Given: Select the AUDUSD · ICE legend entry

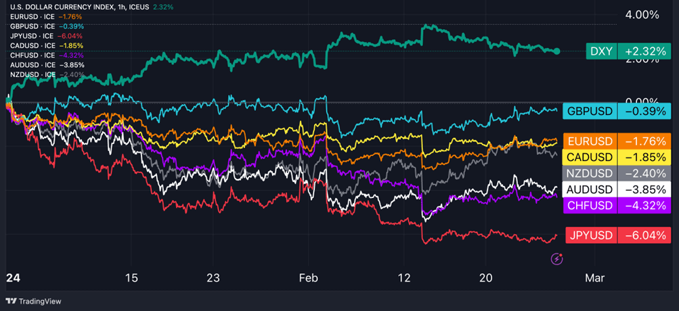Looking at the screenshot, I should [x=29, y=64].
